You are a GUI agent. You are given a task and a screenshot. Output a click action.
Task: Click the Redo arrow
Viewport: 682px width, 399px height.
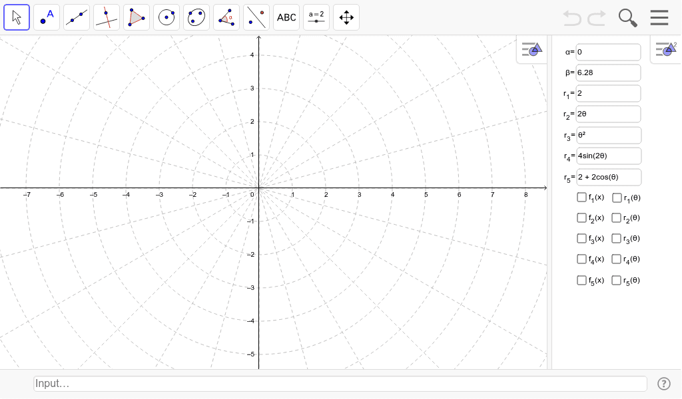point(597,18)
